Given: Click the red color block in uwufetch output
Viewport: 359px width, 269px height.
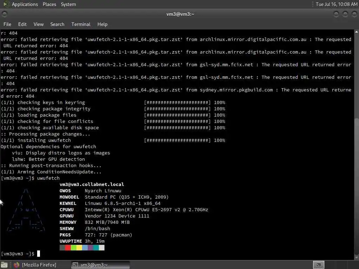Looking at the screenshot, I should coord(68,248).
